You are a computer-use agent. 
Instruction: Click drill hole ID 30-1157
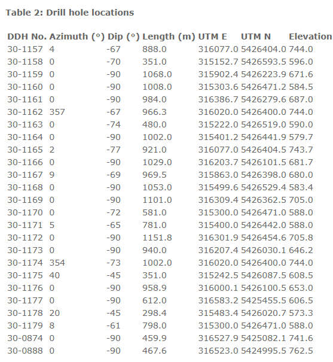tap(25, 49)
